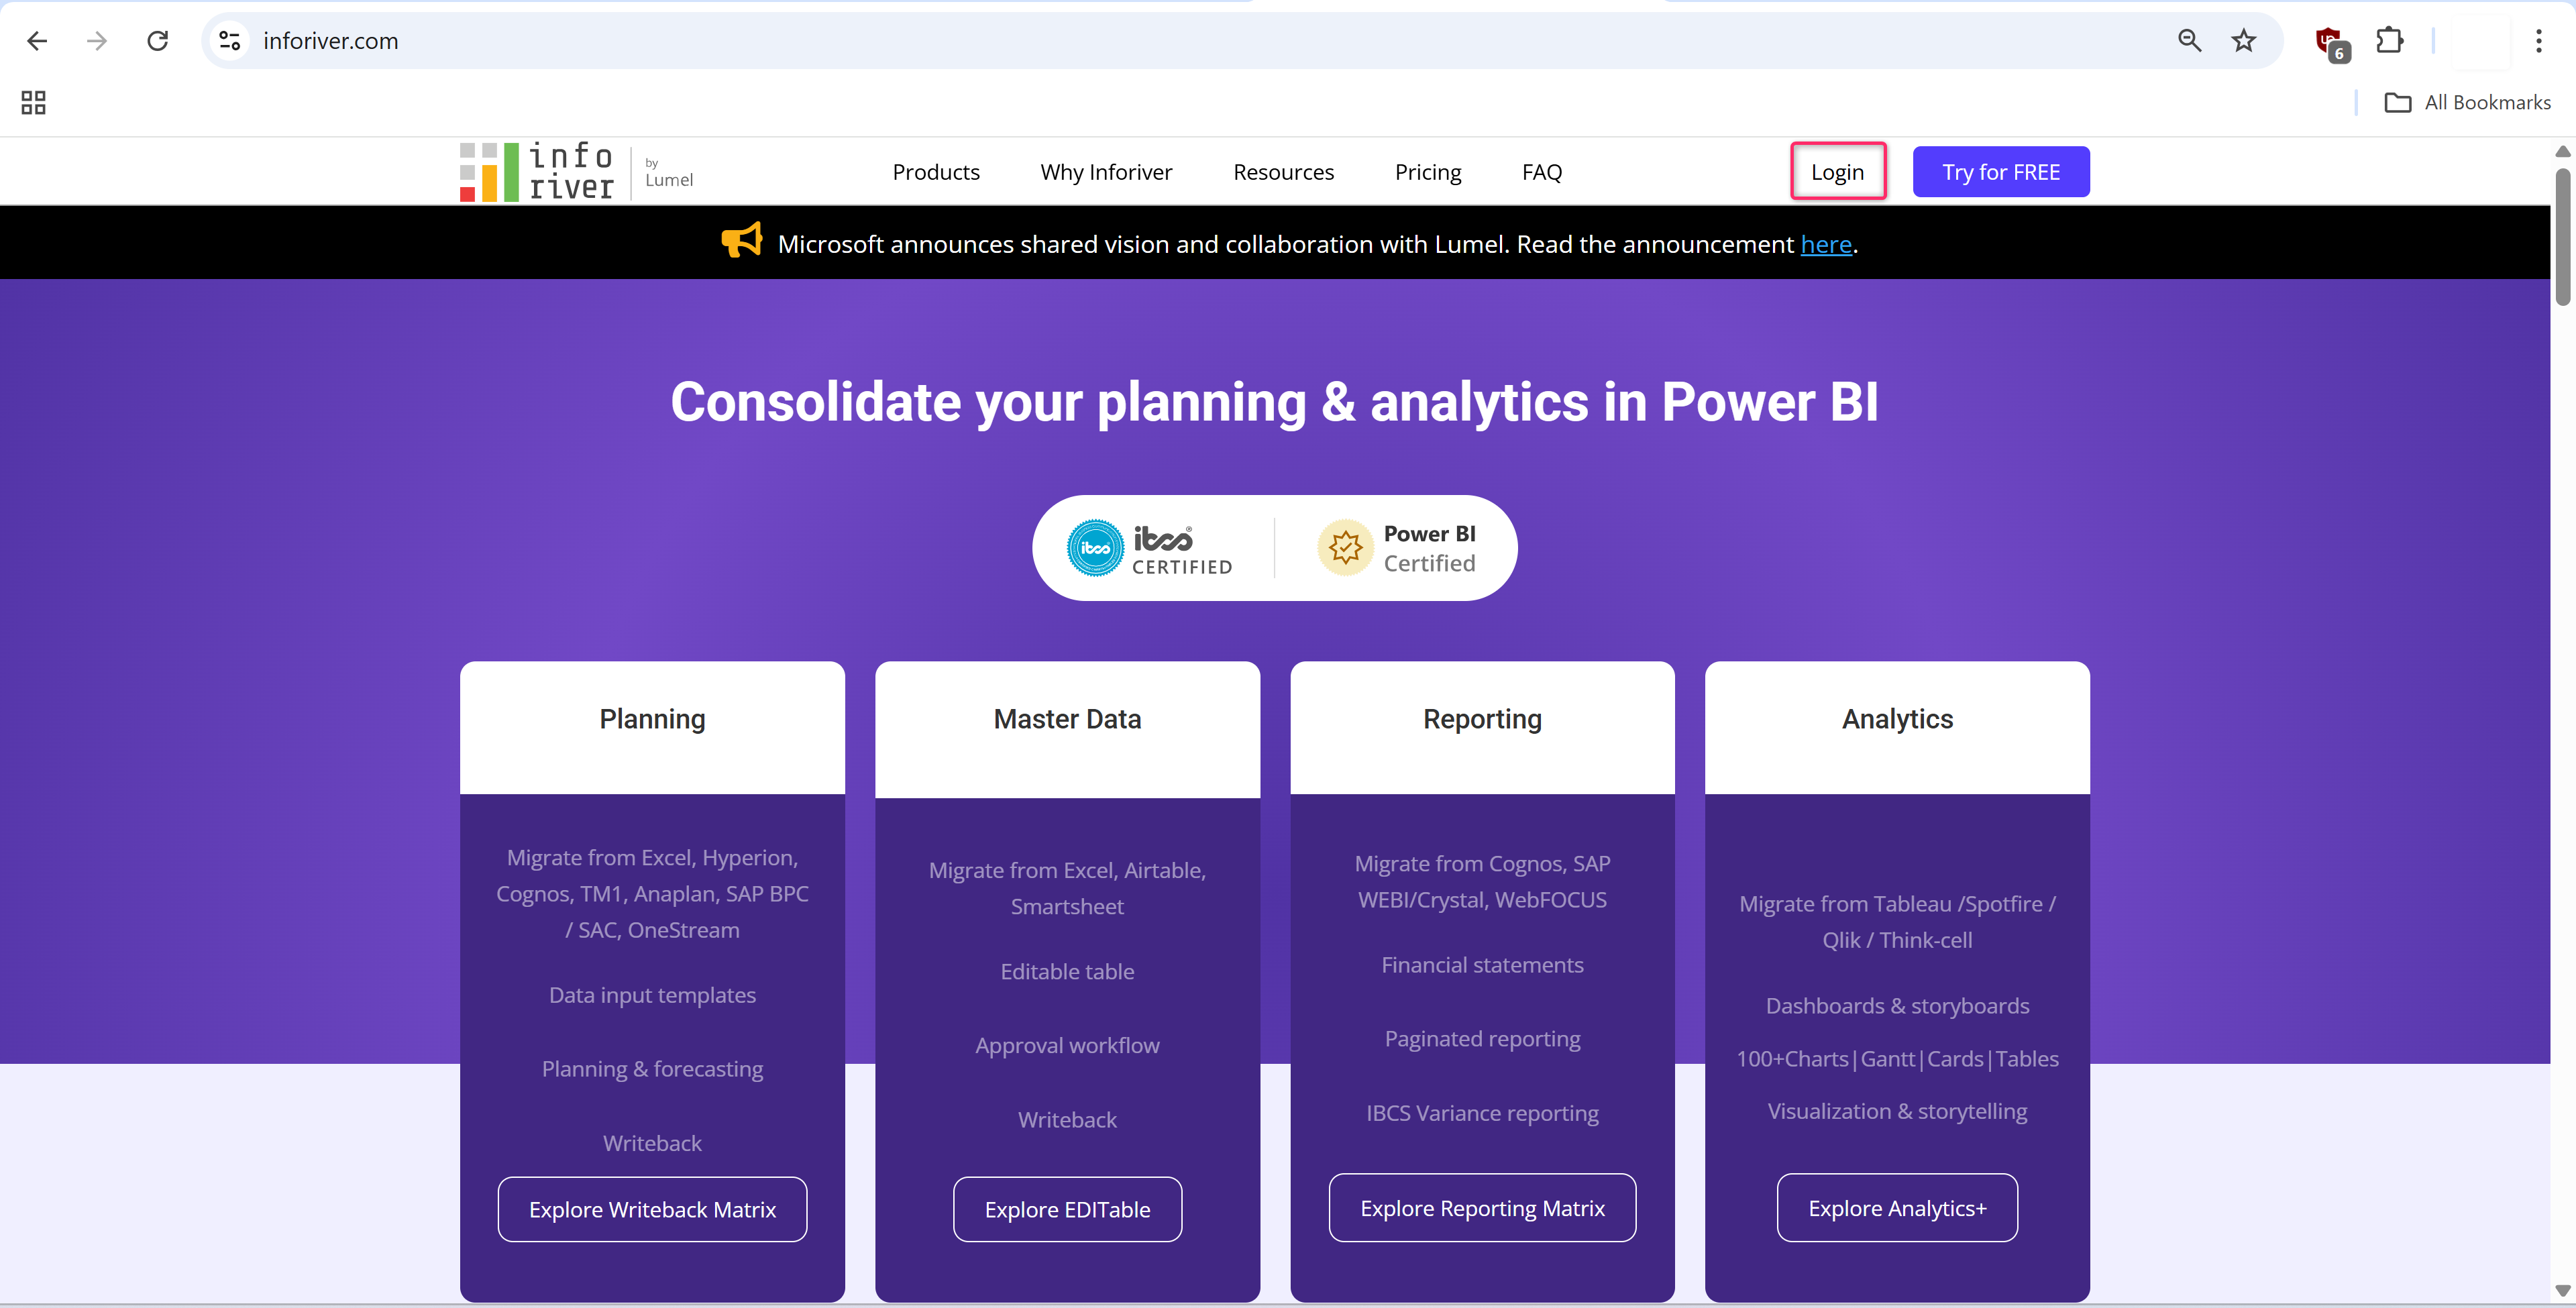Click the Inforiver logo
Viewport: 2576px width, 1308px height.
(x=537, y=172)
